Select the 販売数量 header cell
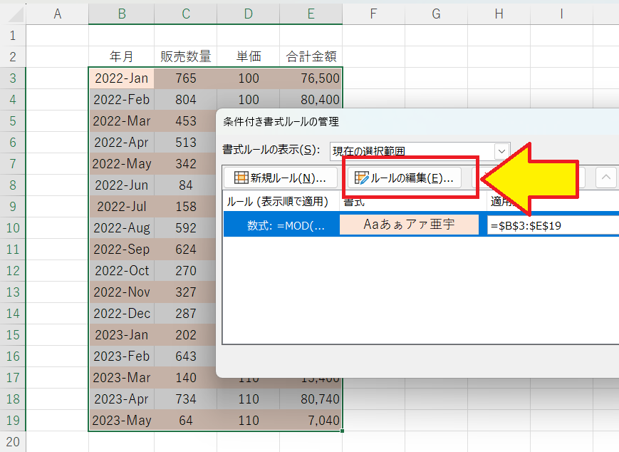Screen dimensions: 619x452 [x=185, y=56]
